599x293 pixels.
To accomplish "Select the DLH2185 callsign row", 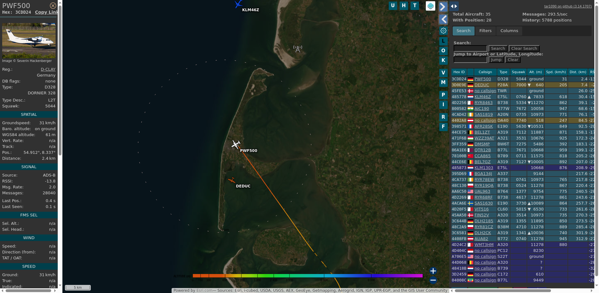I will (x=484, y=221).
